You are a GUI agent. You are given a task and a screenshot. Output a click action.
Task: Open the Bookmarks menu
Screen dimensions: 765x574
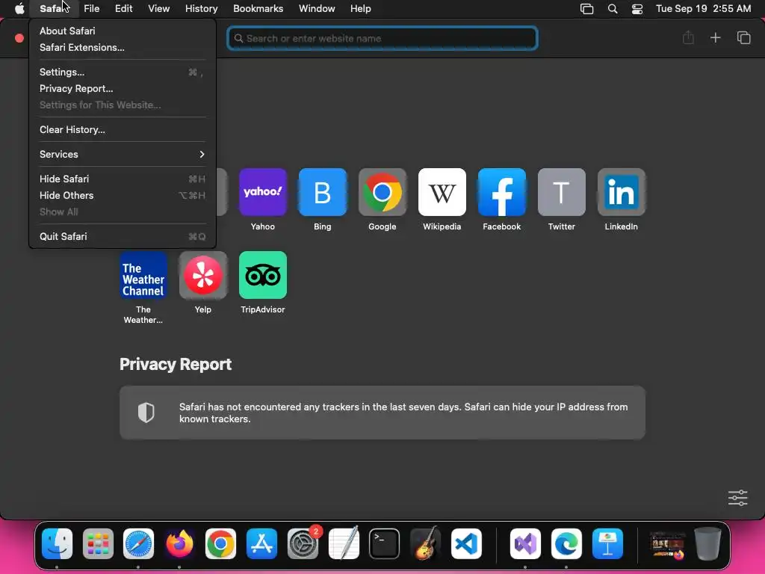coord(258,9)
